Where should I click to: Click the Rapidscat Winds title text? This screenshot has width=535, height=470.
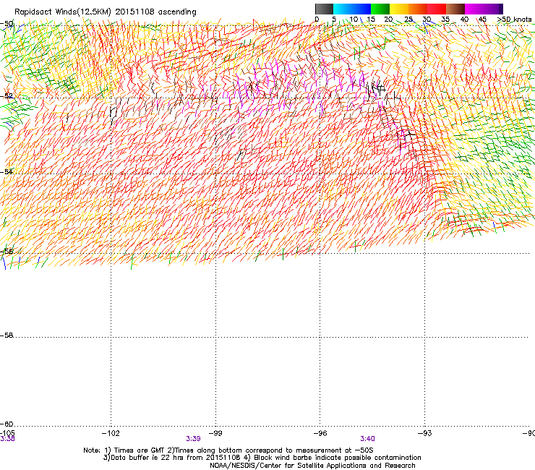[x=106, y=12]
